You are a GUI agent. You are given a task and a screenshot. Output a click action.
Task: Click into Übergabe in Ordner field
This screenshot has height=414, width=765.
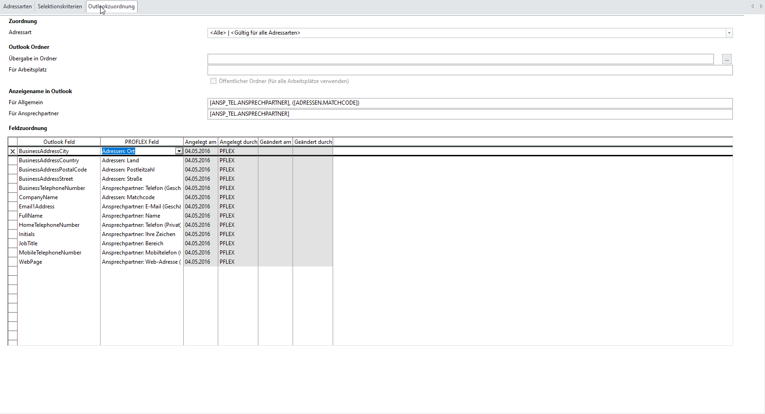[x=460, y=59]
